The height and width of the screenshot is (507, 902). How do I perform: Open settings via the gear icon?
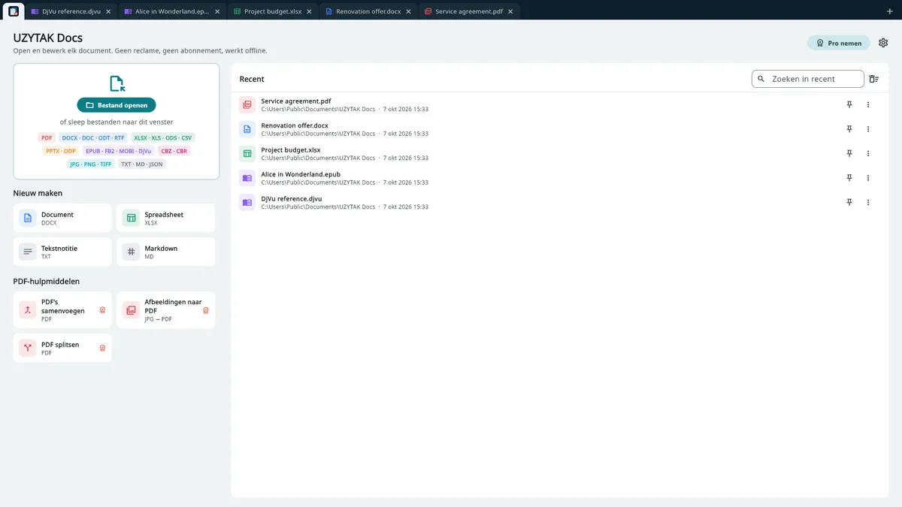click(x=883, y=43)
